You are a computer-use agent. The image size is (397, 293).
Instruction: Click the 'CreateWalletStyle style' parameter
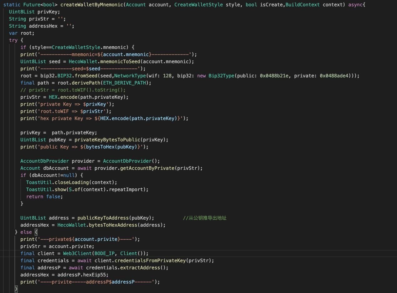click(207, 5)
